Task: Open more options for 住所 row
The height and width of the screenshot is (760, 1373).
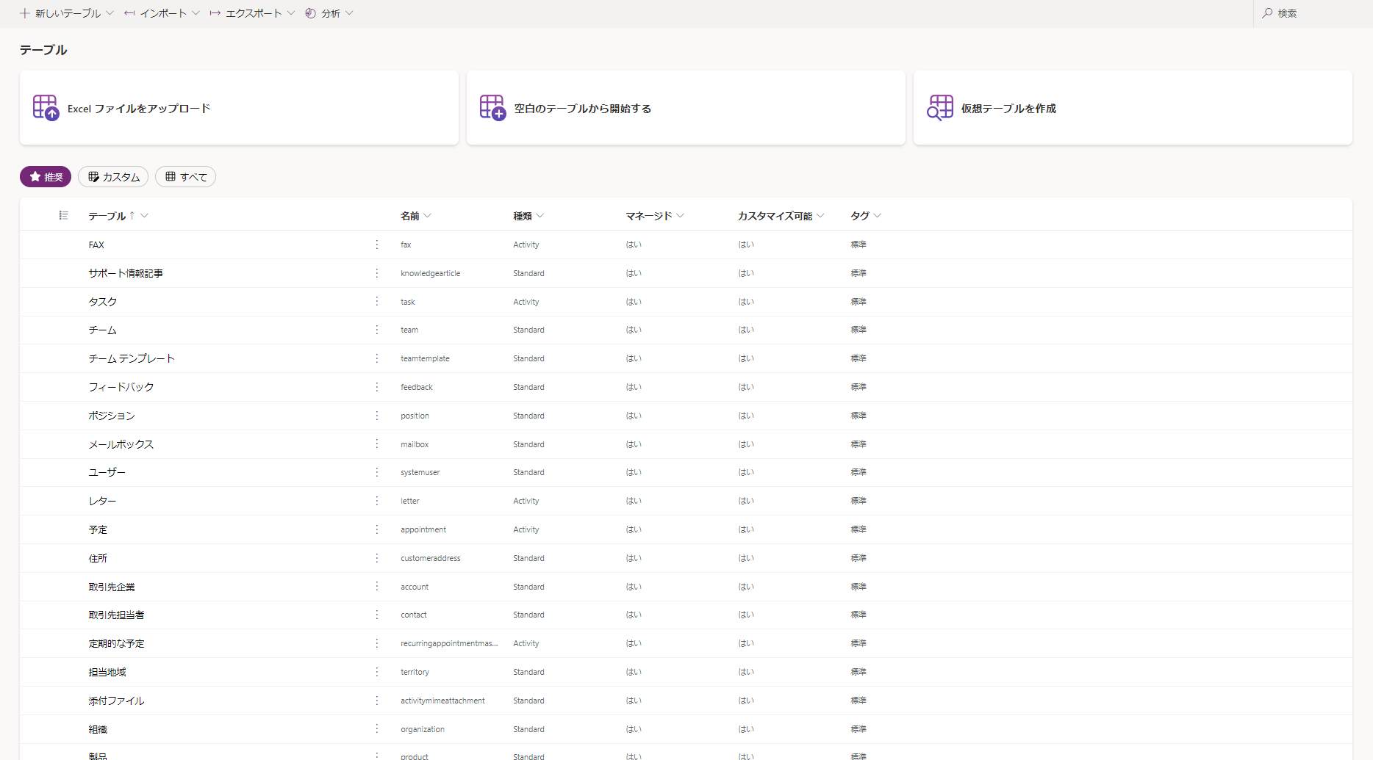Action: [377, 558]
